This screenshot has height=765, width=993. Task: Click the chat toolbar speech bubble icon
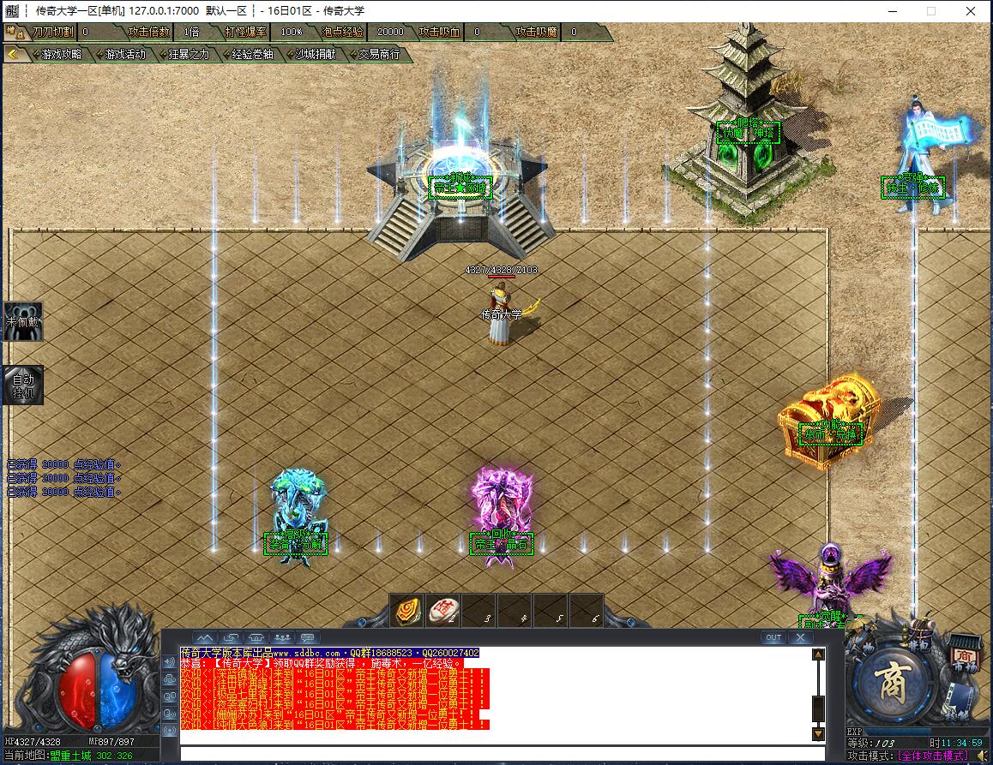point(308,637)
